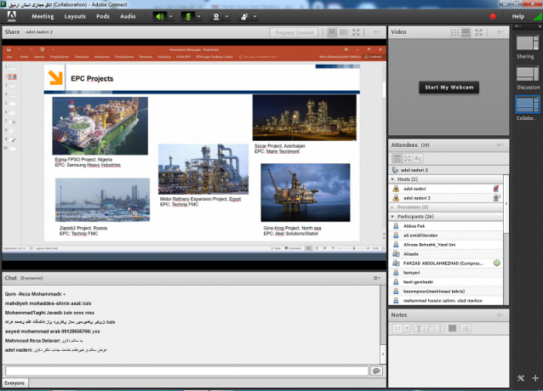This screenshot has height=391, width=543.
Task: Toggle the microphone button in top bar
Action: coord(187,16)
